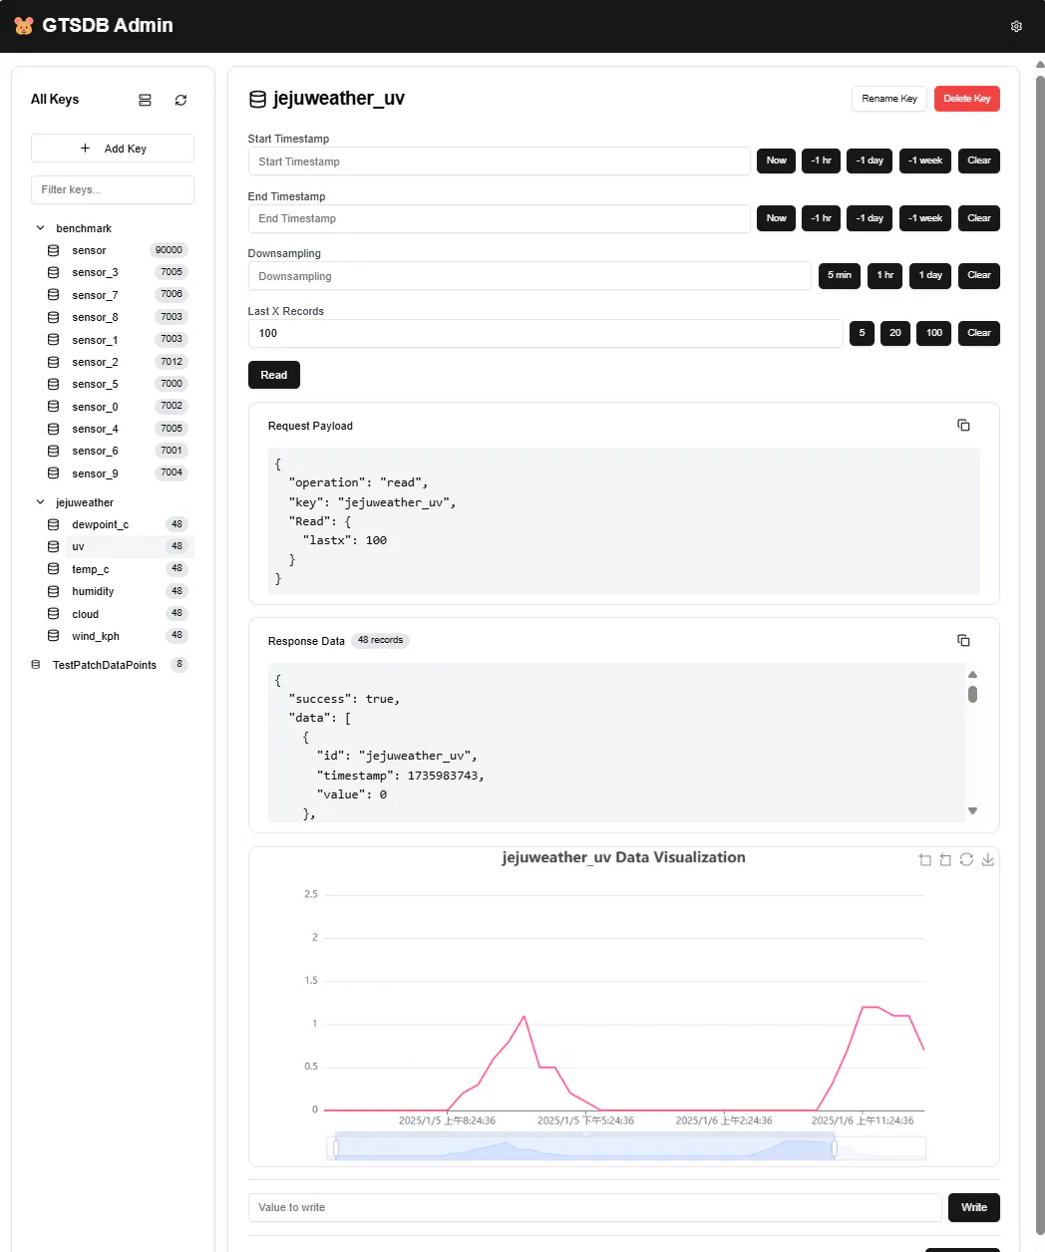
Task: Click the 48 records badge
Action: tap(381, 640)
